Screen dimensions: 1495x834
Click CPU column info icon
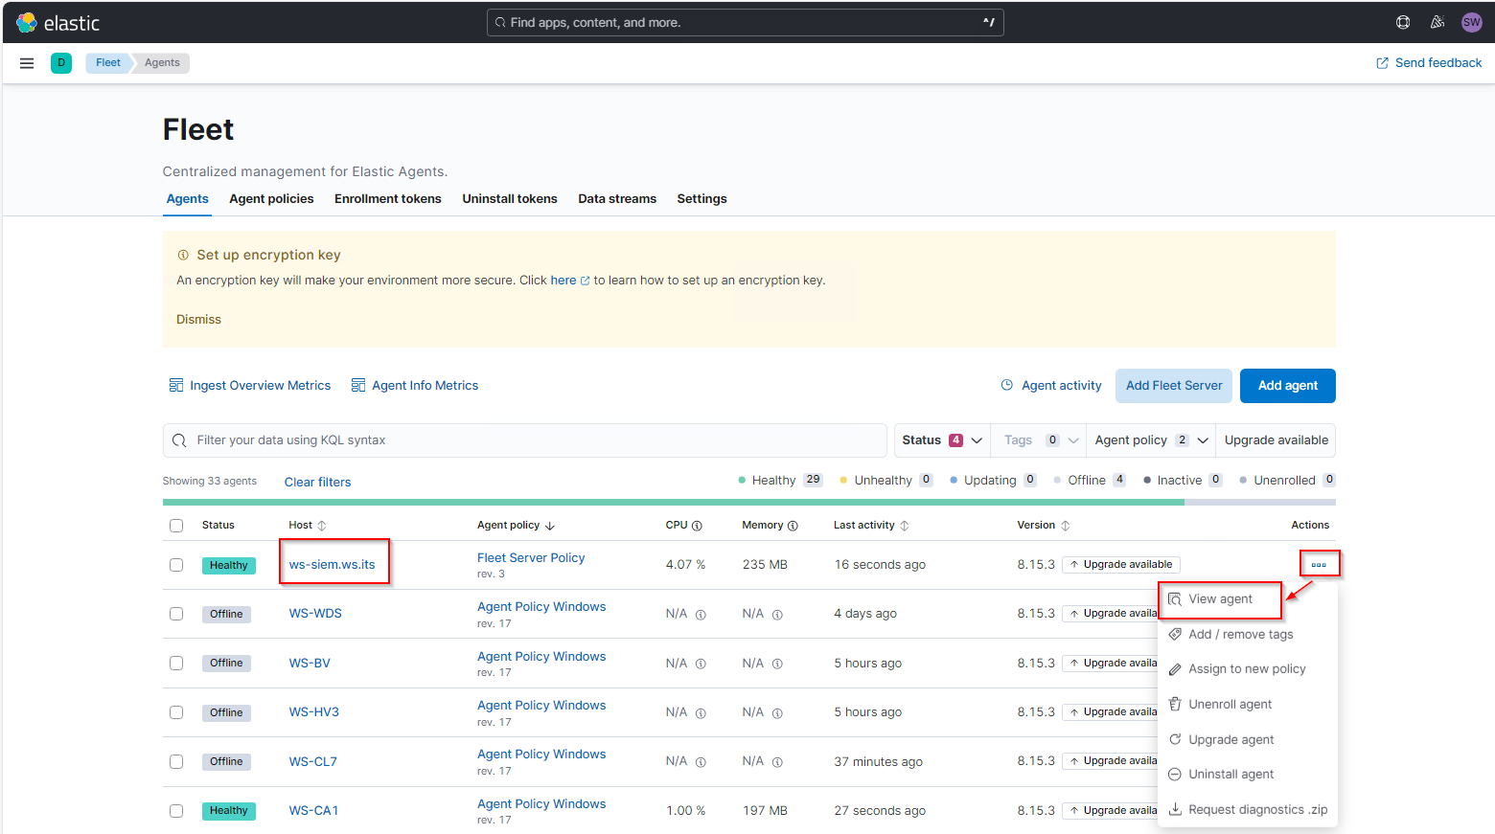coord(697,526)
